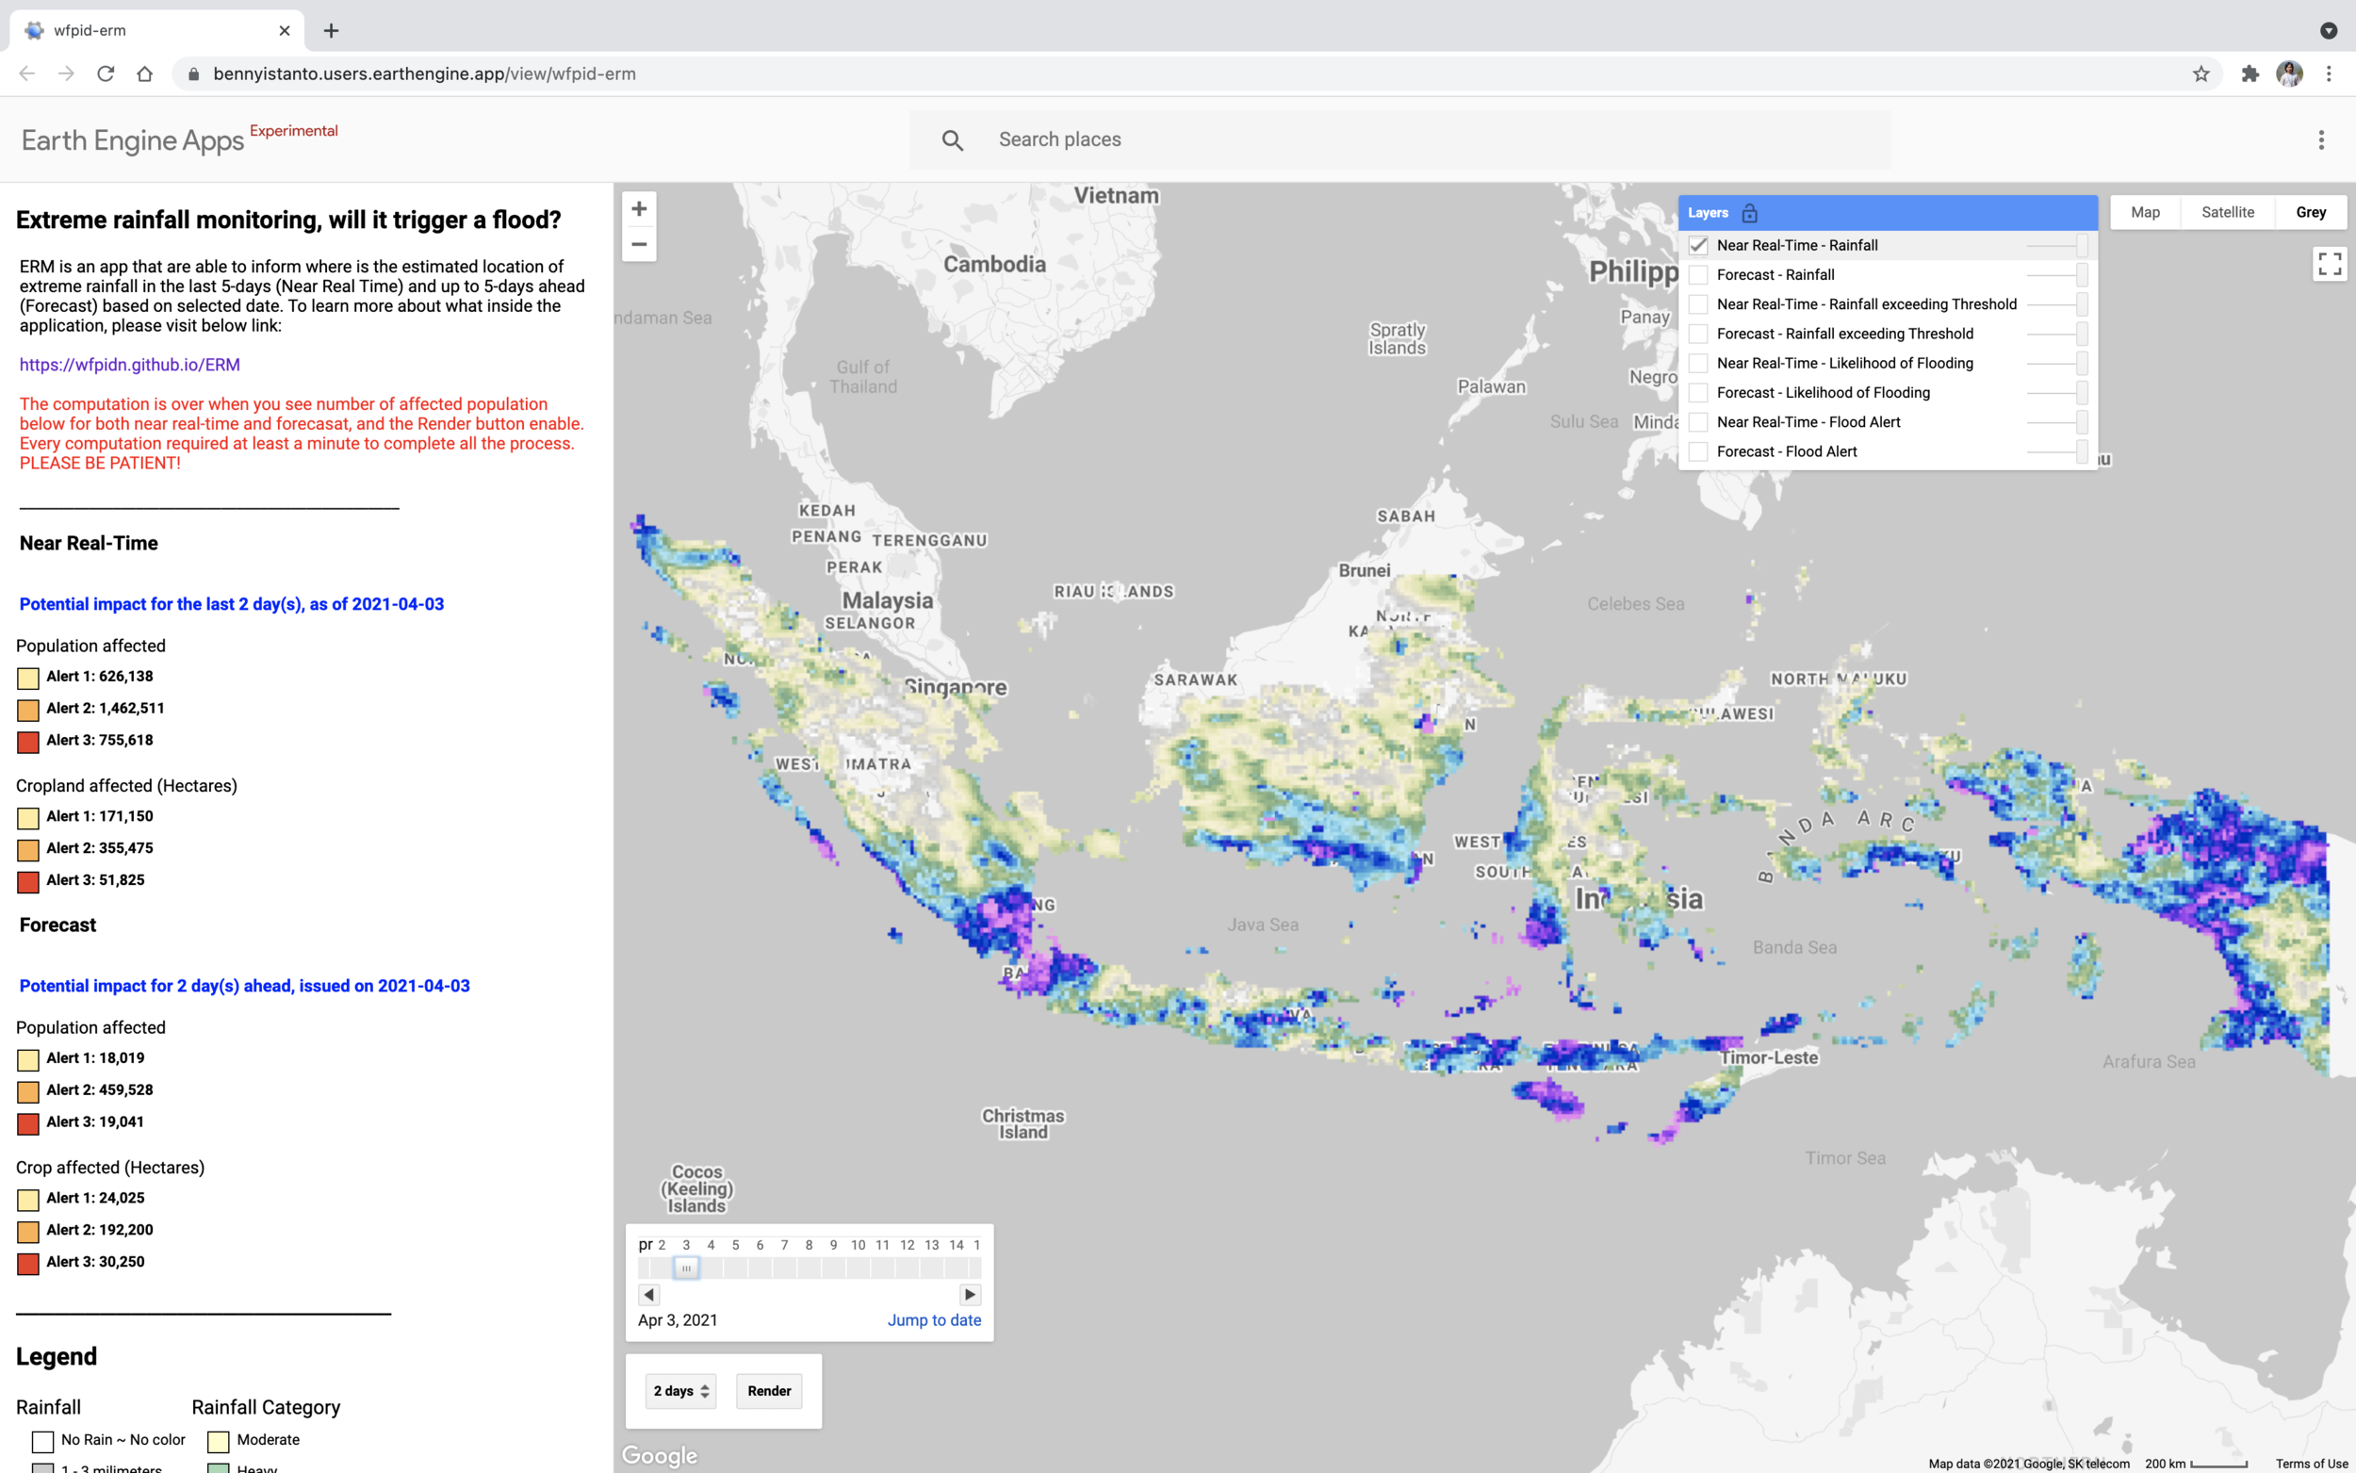Enable Forecast - Rainfall exceeding Threshold layer
The height and width of the screenshot is (1473, 2356).
point(1698,335)
